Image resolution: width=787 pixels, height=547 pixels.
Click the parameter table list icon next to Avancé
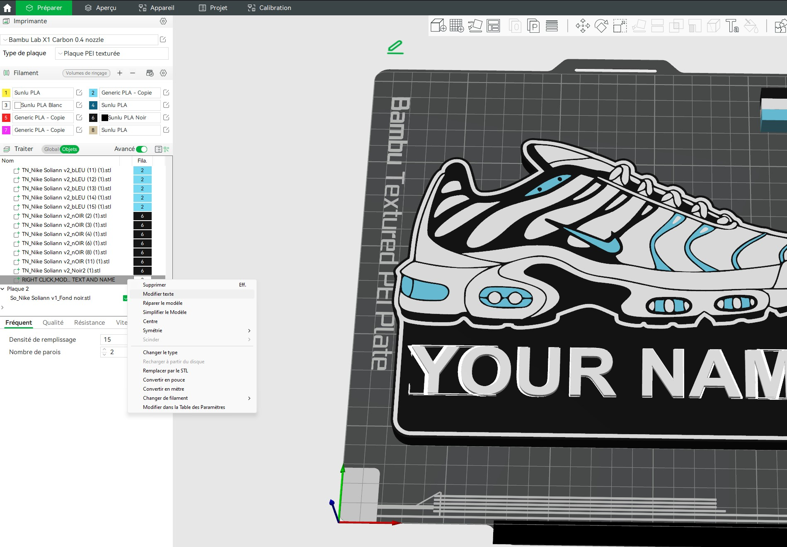pyautogui.click(x=158, y=149)
